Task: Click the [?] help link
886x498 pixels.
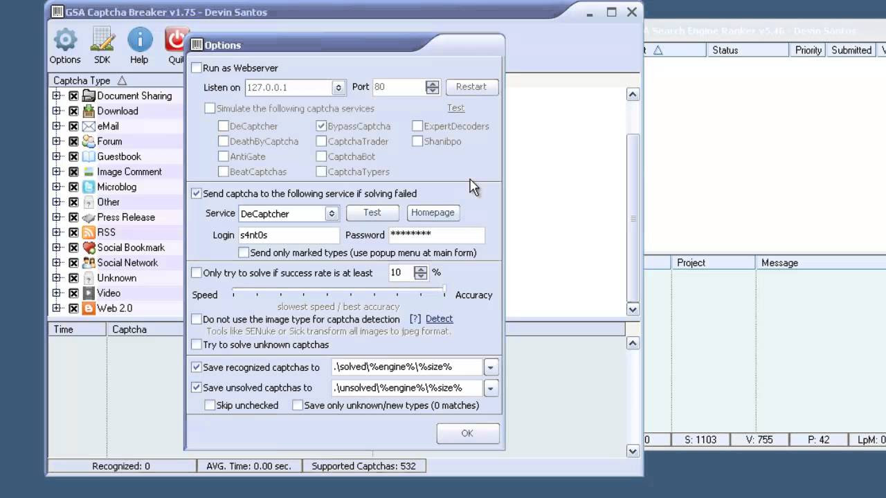Action: (x=415, y=319)
